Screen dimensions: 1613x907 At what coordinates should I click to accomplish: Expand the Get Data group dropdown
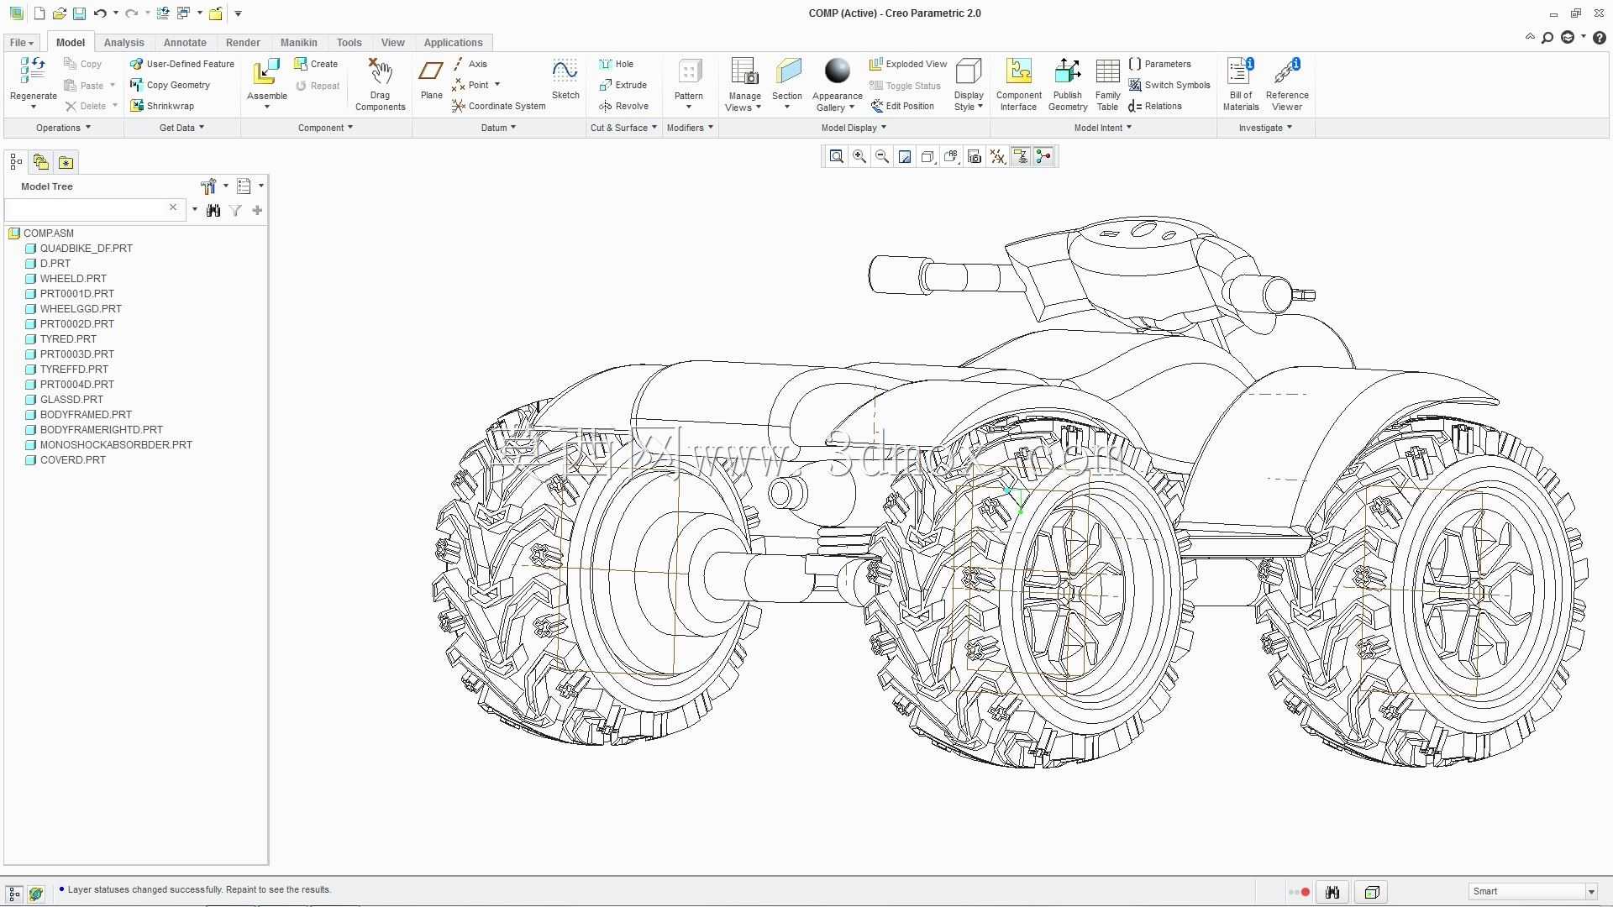pyautogui.click(x=181, y=128)
